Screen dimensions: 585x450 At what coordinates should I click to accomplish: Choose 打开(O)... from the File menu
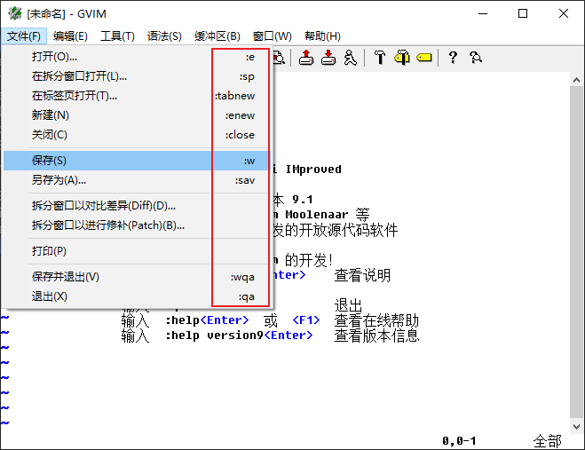pos(136,57)
